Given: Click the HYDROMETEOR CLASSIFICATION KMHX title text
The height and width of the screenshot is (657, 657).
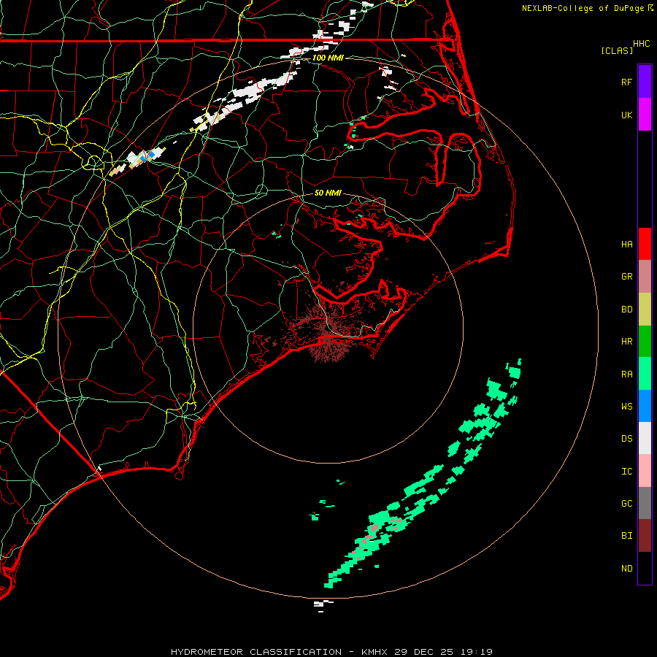Looking at the screenshot, I should [331, 652].
